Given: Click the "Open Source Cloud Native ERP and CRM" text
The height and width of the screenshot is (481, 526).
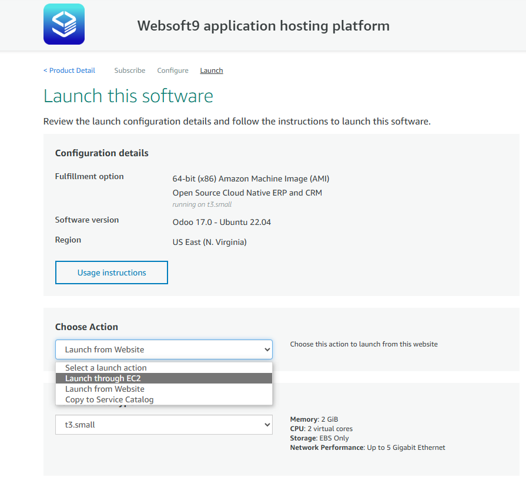Looking at the screenshot, I should click(x=247, y=193).
